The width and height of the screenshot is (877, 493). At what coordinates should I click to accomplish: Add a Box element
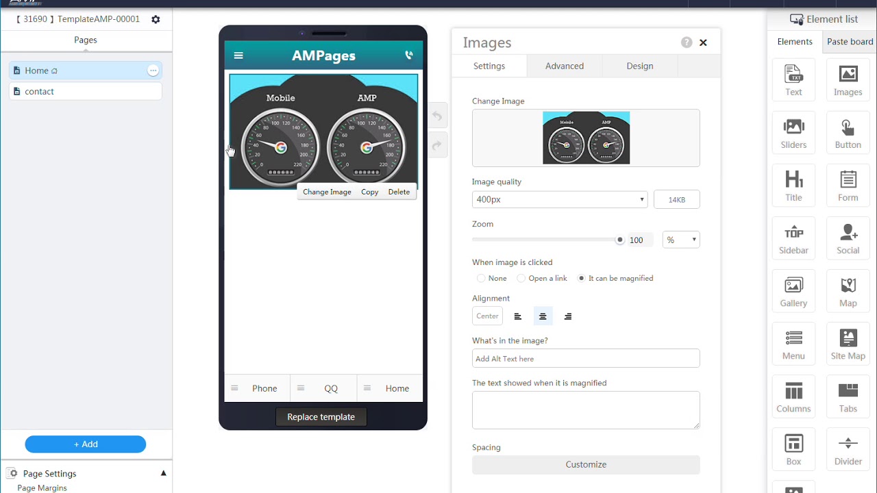(x=793, y=451)
